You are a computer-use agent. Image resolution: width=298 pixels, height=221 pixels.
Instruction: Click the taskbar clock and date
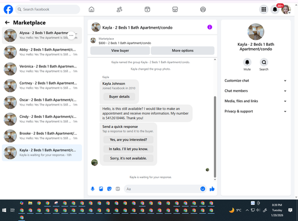pyautogui.click(x=277, y=210)
